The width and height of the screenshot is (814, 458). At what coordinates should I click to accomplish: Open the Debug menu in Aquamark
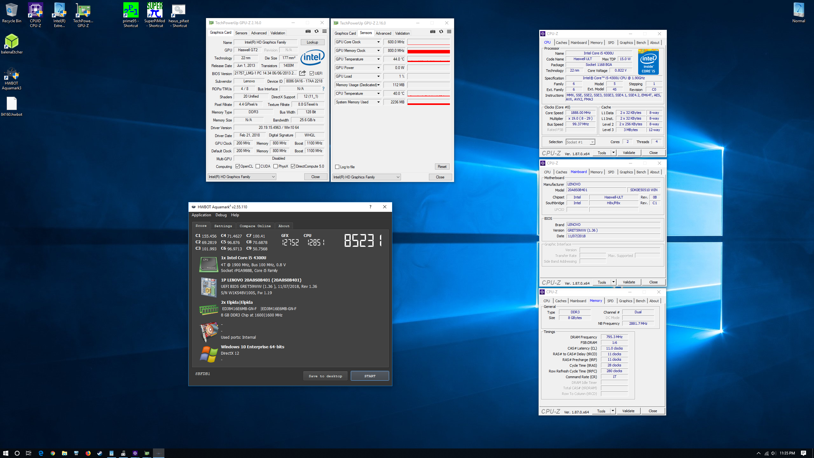click(221, 215)
